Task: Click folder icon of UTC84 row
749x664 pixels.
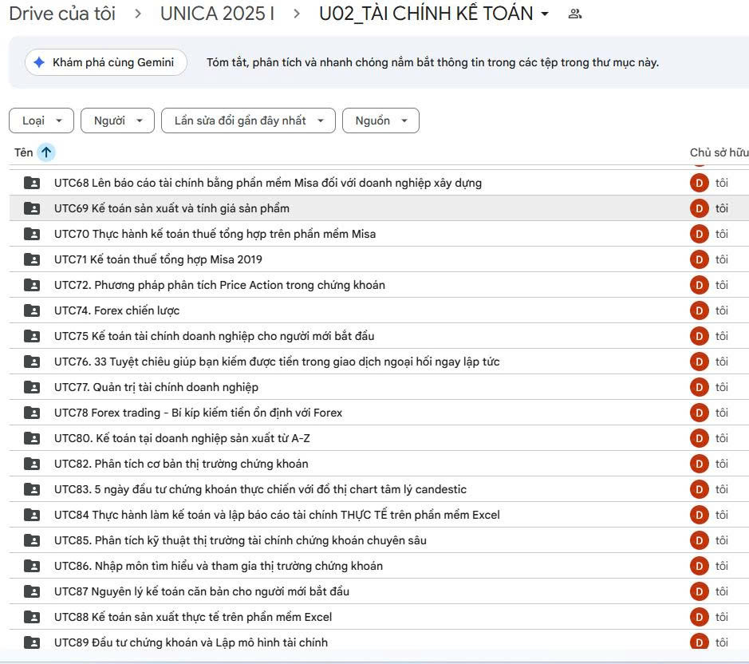Action: coord(32,515)
